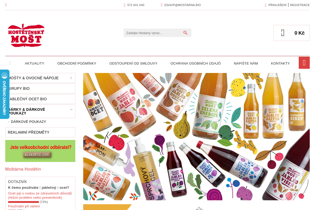This screenshot has height=210, width=315.
Task: Call the 572 641 040 phone link
Action: 136,5
